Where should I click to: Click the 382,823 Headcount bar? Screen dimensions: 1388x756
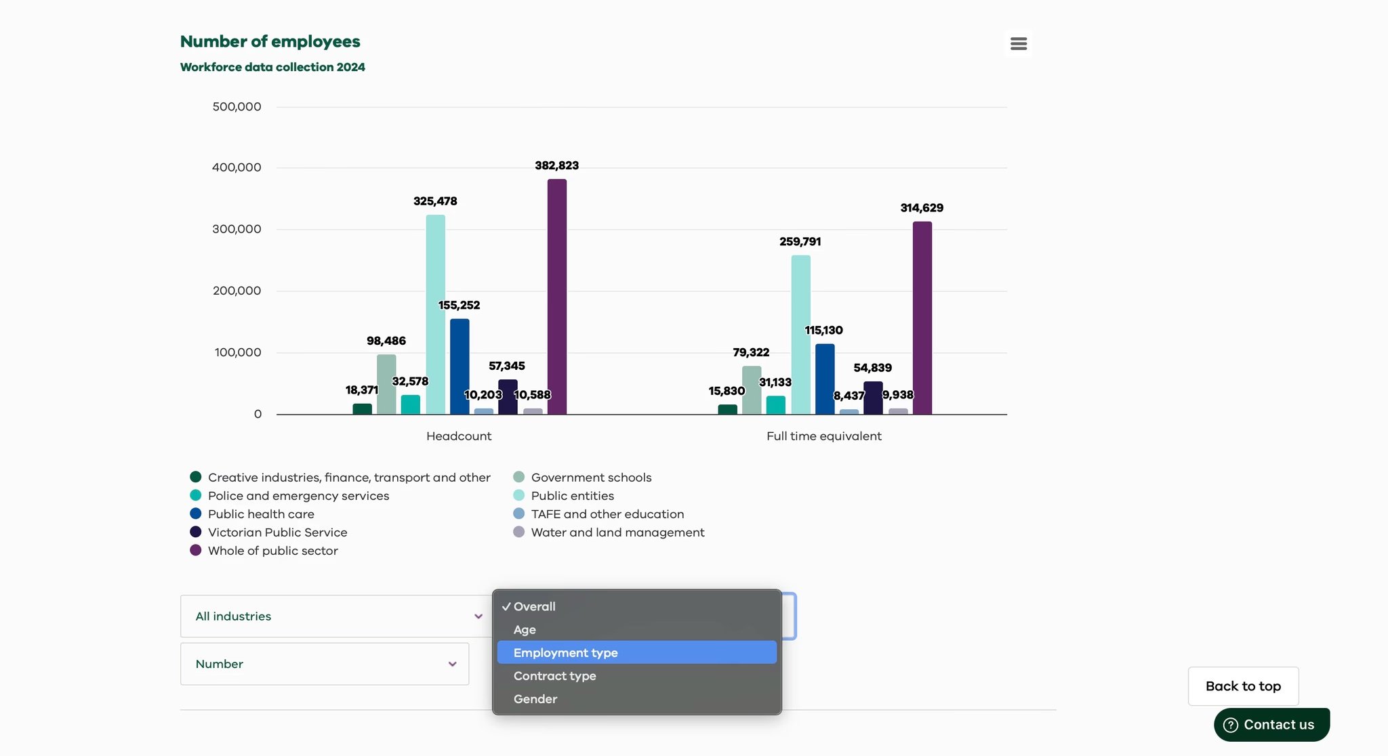click(556, 295)
